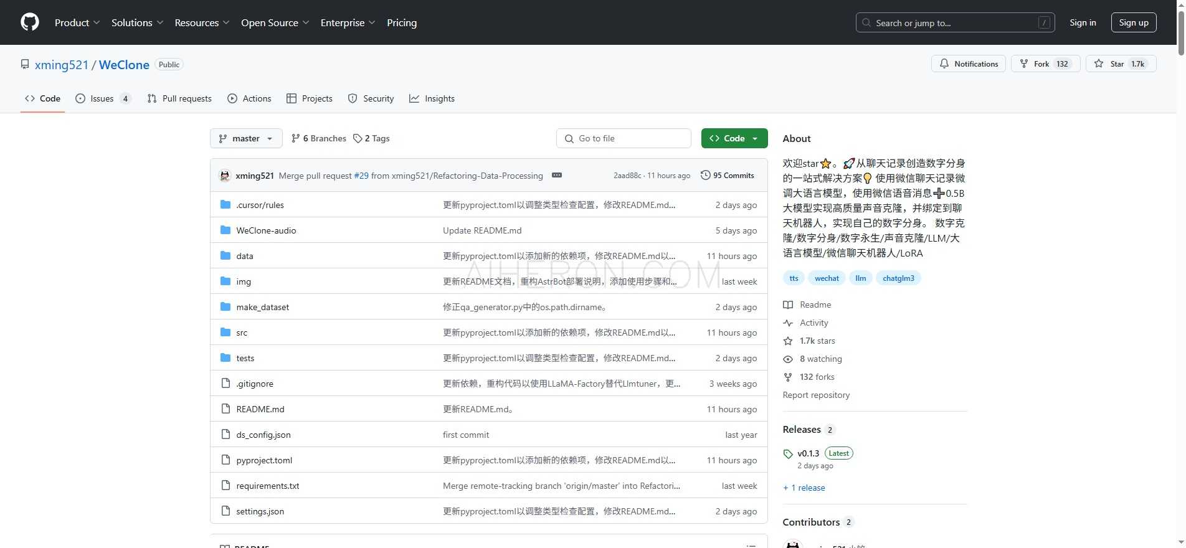Open the ds_config.json file
The image size is (1186, 548).
(x=263, y=435)
